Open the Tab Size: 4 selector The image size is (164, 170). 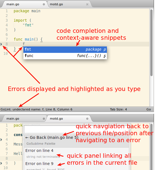pos(118,109)
